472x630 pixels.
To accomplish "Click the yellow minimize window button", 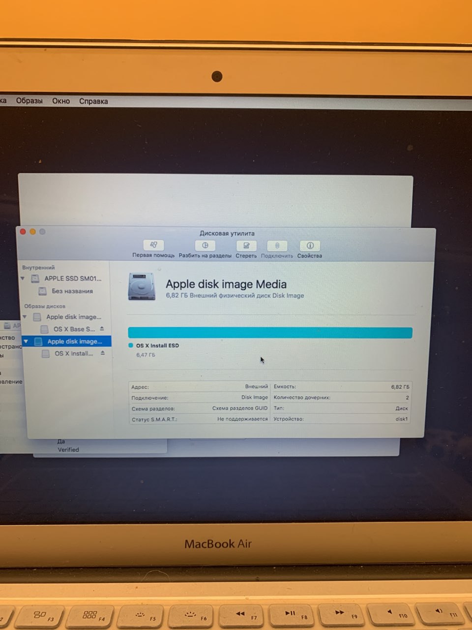I will click(x=32, y=231).
